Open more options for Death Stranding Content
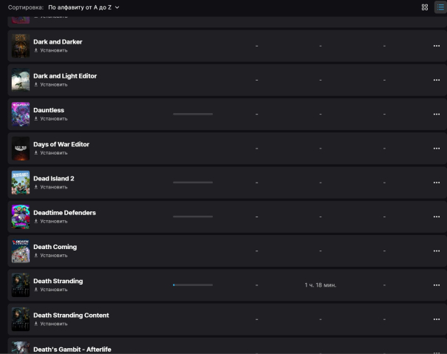This screenshot has height=354, width=447. pyautogui.click(x=436, y=319)
